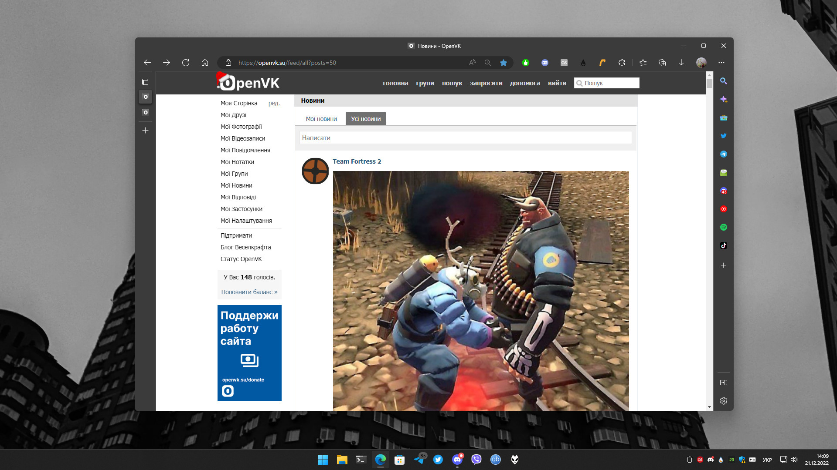Open Telegram from Edge sidebar
Image resolution: width=837 pixels, height=470 pixels.
pyautogui.click(x=724, y=154)
